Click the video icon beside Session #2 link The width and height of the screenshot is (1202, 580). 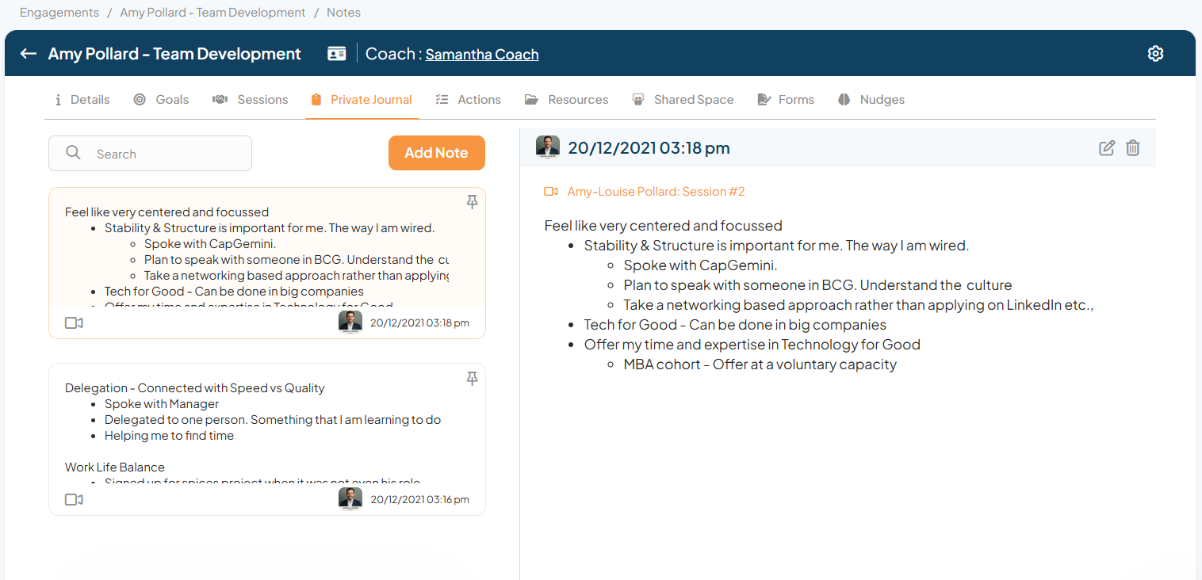[x=551, y=192]
